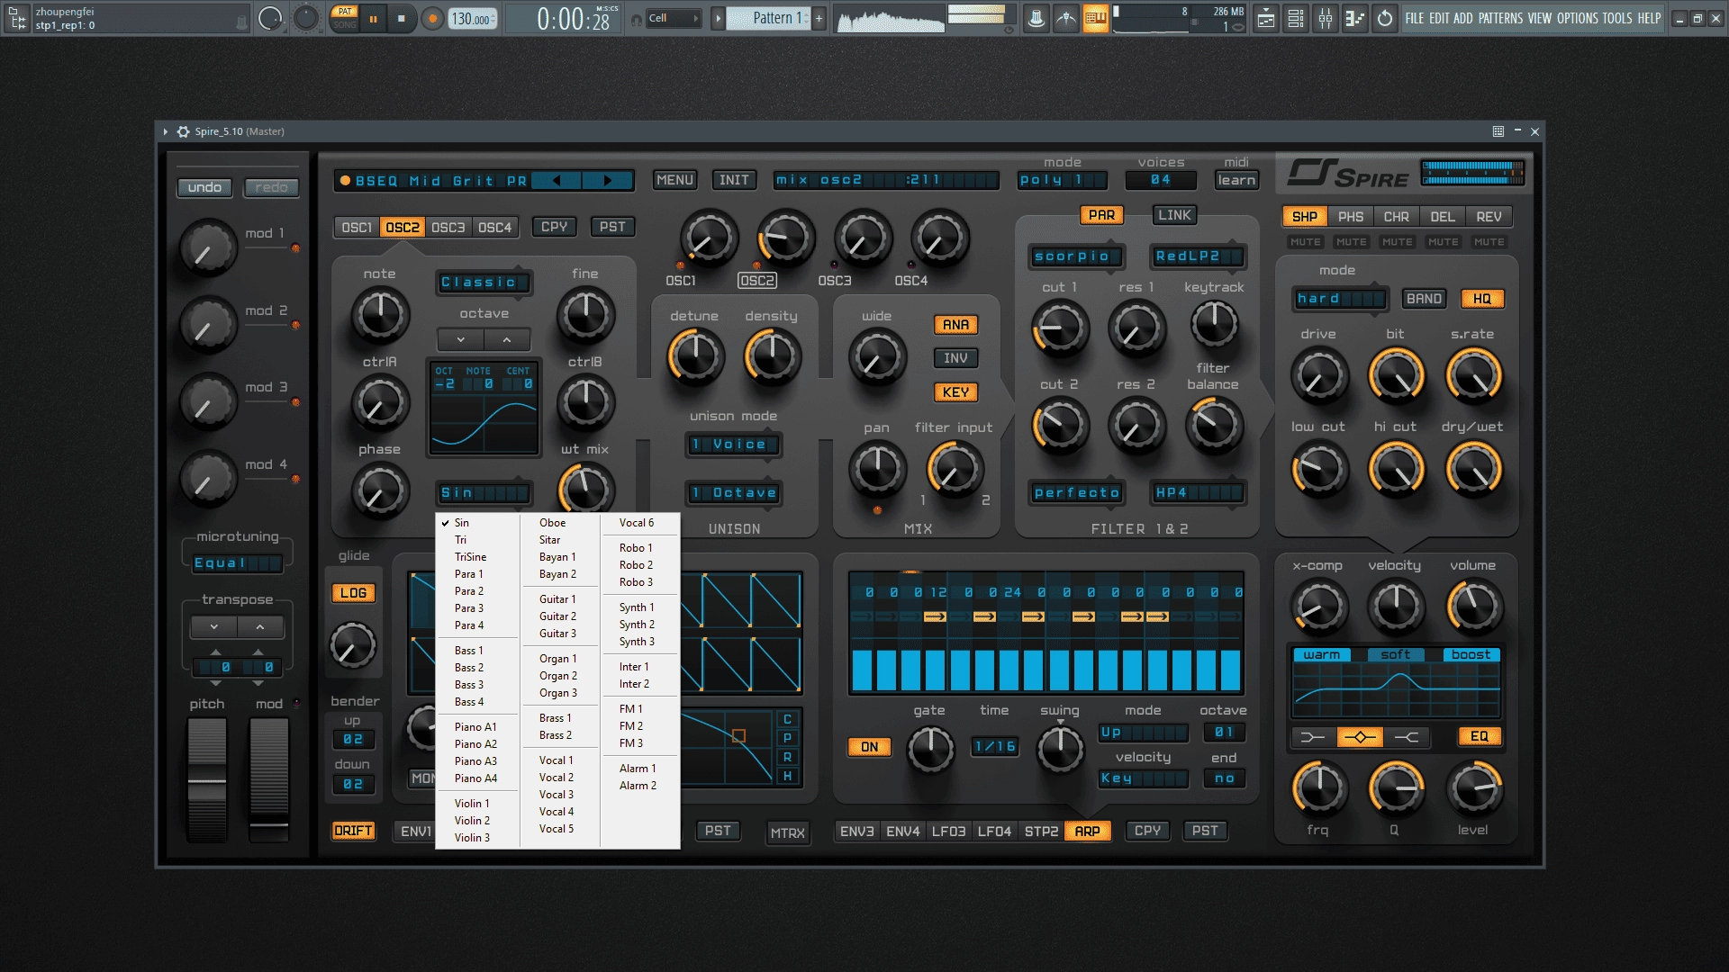Viewport: 1729px width, 972px height.
Task: Open the RedLP2 filter mode dropdown
Action: tap(1198, 256)
